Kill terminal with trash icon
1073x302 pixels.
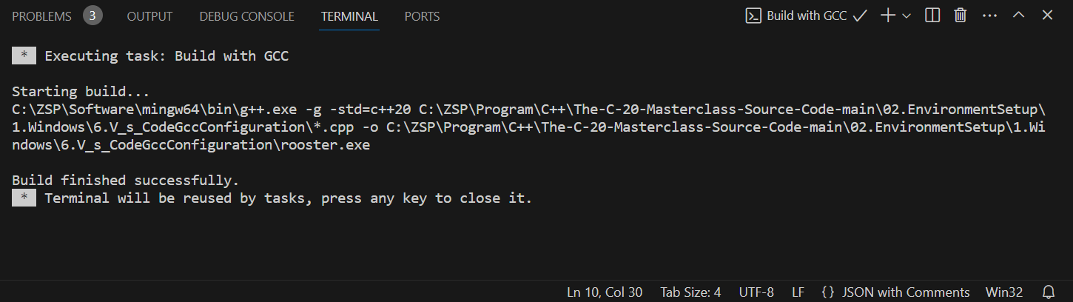tap(961, 16)
